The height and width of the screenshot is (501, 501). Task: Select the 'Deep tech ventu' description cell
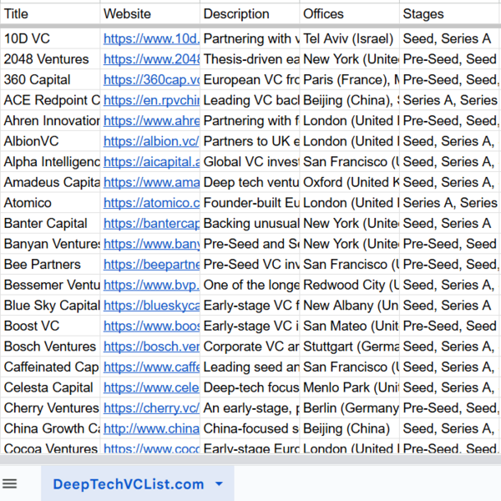250,182
